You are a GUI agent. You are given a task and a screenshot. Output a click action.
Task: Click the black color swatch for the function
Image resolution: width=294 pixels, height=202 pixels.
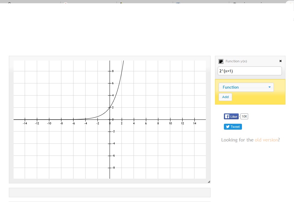pos(221,61)
